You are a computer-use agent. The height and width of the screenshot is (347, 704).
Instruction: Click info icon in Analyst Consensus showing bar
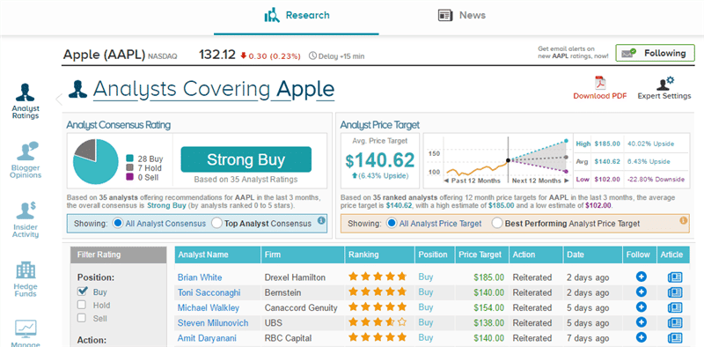coord(321,221)
